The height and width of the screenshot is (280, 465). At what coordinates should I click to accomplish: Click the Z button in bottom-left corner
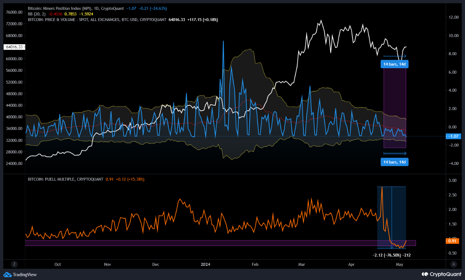pos(14,264)
